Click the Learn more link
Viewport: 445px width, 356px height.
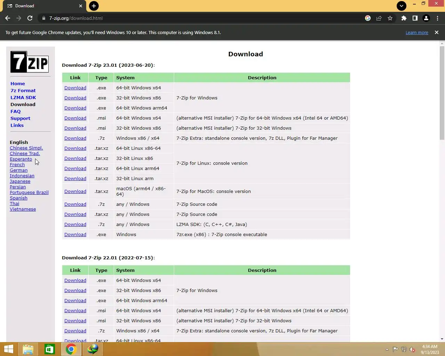point(417,32)
